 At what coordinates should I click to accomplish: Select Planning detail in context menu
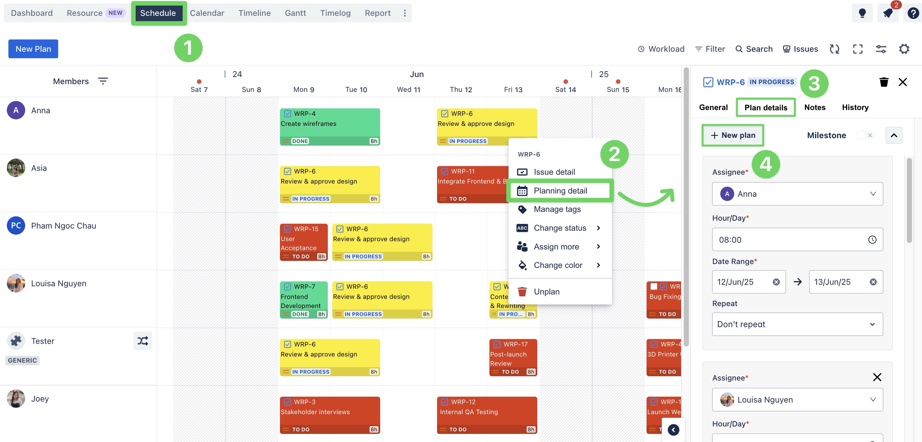coord(560,191)
